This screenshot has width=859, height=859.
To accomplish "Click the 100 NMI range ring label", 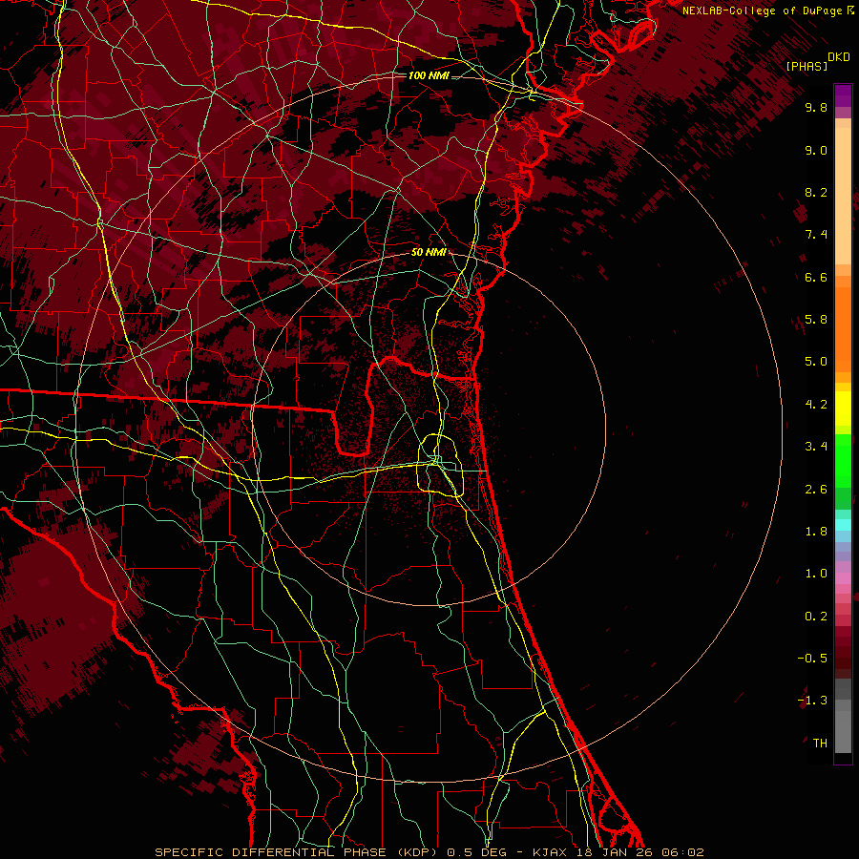I will [429, 75].
